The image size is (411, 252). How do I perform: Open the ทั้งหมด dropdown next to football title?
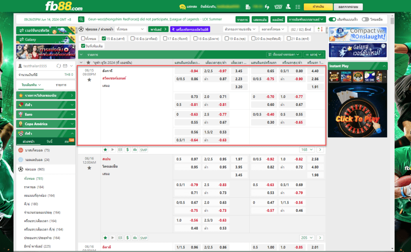[x=130, y=29]
